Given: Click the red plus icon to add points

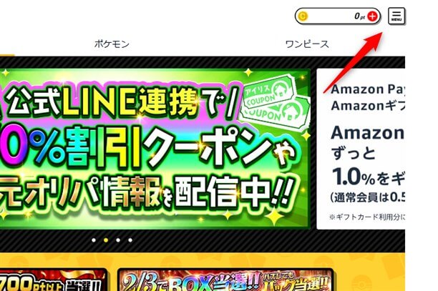Looking at the screenshot, I should (372, 16).
